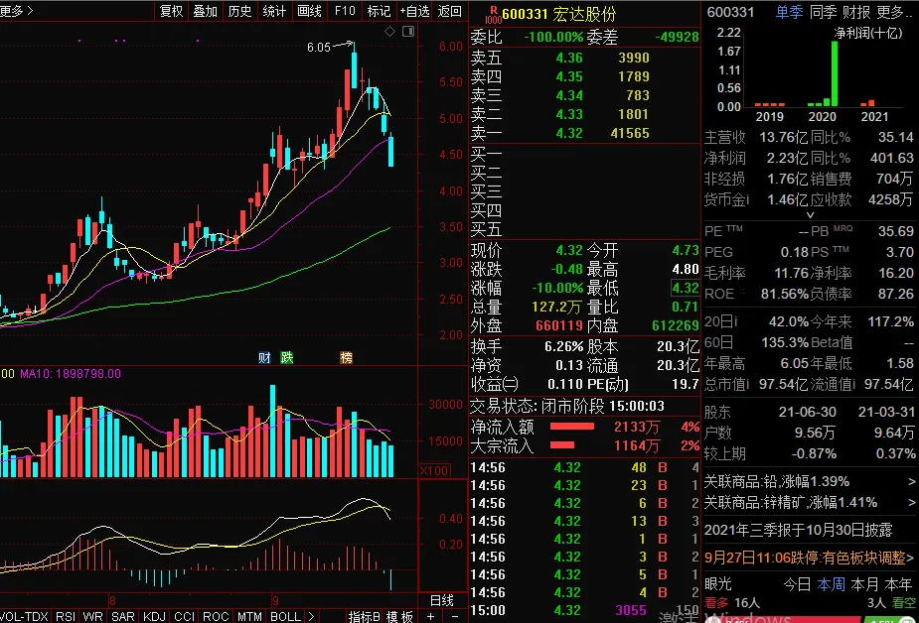
Task: Select 本周 in the 眼光 poll
Action: coord(832,583)
